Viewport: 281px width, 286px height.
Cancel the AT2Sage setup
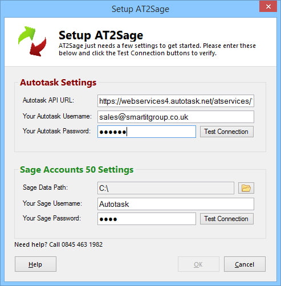click(245, 264)
